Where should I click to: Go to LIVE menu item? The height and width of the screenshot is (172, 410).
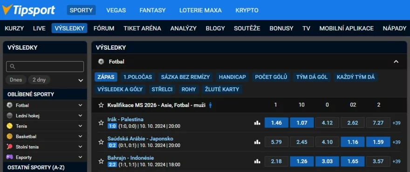(39, 28)
